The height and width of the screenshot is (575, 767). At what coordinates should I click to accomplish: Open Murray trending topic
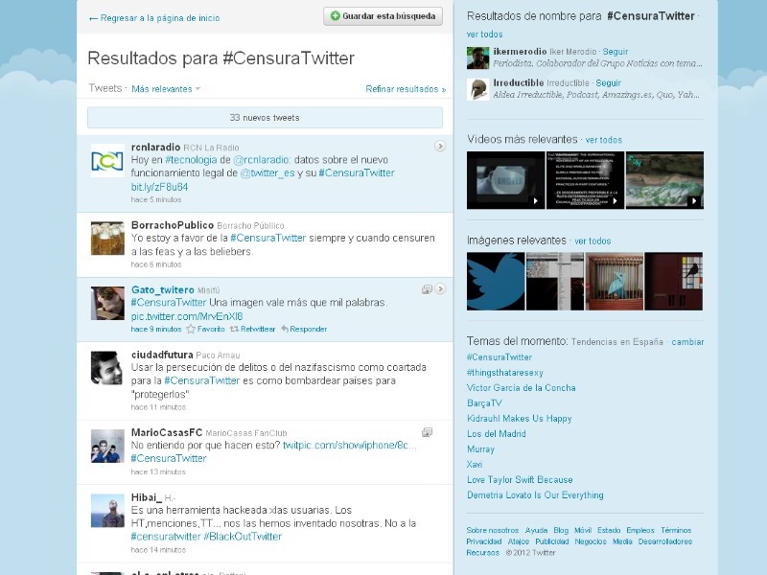pos(480,448)
